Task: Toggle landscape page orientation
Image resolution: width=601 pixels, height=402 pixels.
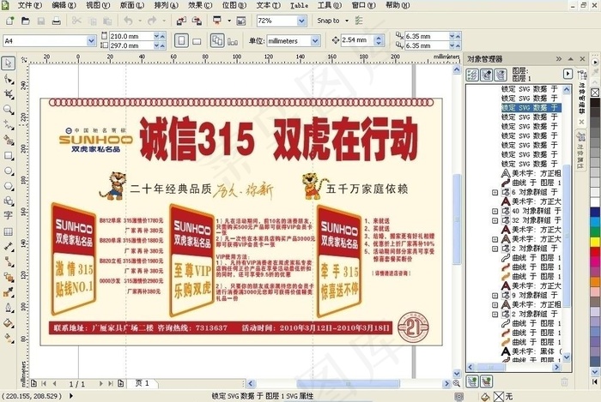Action: (197, 40)
